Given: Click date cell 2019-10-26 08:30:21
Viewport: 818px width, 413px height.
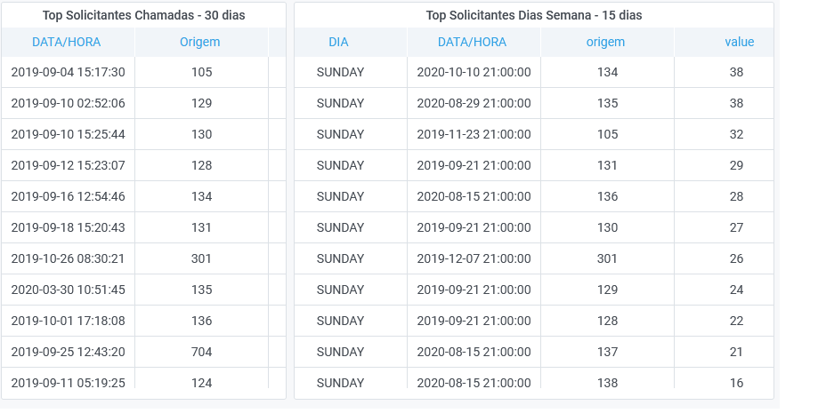Looking at the screenshot, I should pyautogui.click(x=68, y=258).
